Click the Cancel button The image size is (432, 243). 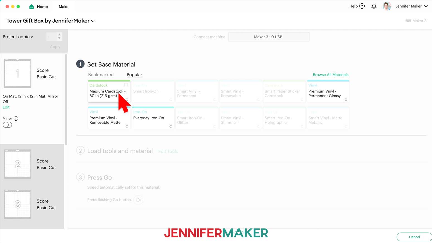tap(414, 237)
